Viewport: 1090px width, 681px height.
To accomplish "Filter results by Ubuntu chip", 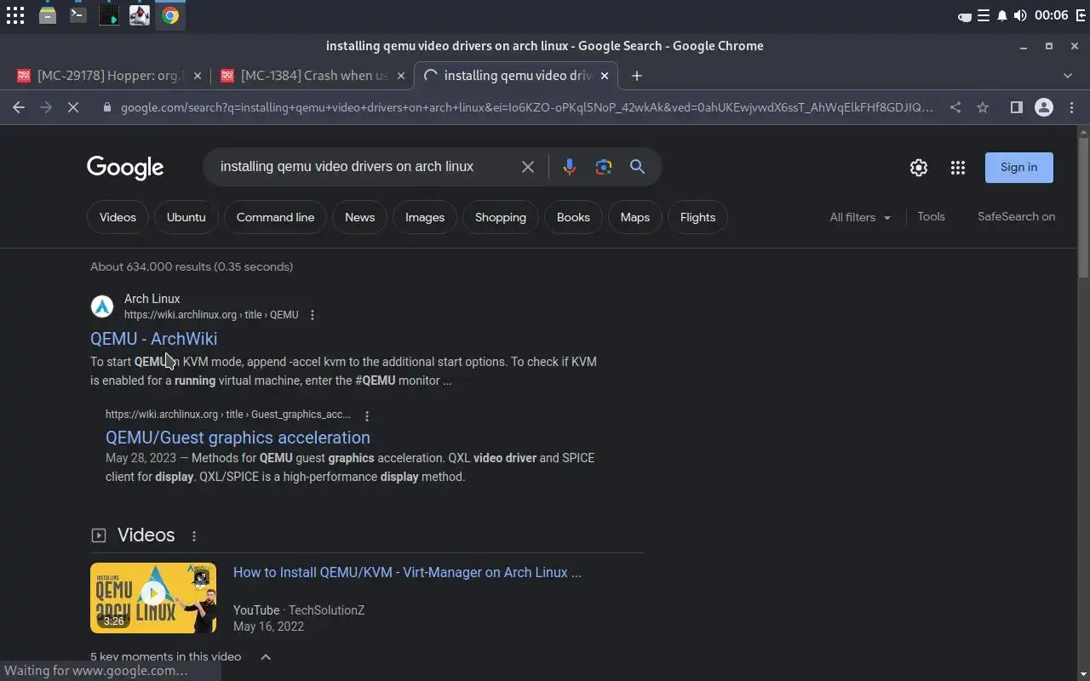I will pyautogui.click(x=186, y=217).
